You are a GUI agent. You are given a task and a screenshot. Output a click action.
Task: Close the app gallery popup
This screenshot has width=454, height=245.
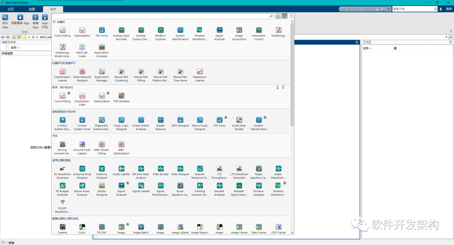[x=291, y=16]
